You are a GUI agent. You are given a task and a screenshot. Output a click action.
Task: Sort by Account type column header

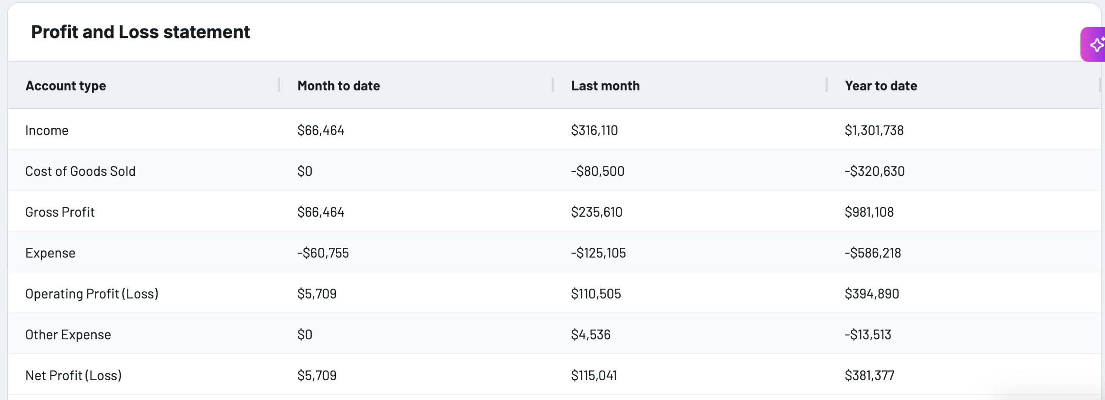(x=66, y=86)
